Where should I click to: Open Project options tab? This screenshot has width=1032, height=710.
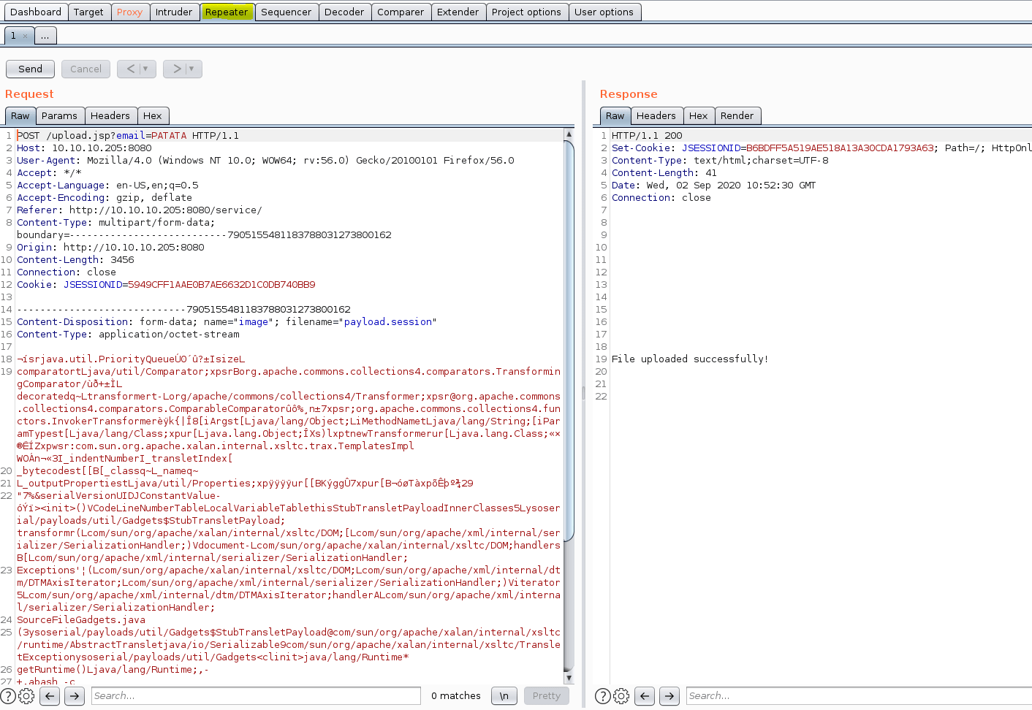click(x=526, y=12)
